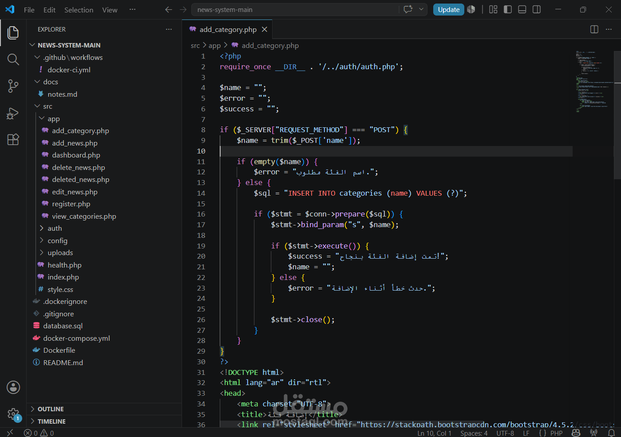Click Spaces: 4 indentation setting
621x437 pixels.
pos(474,433)
